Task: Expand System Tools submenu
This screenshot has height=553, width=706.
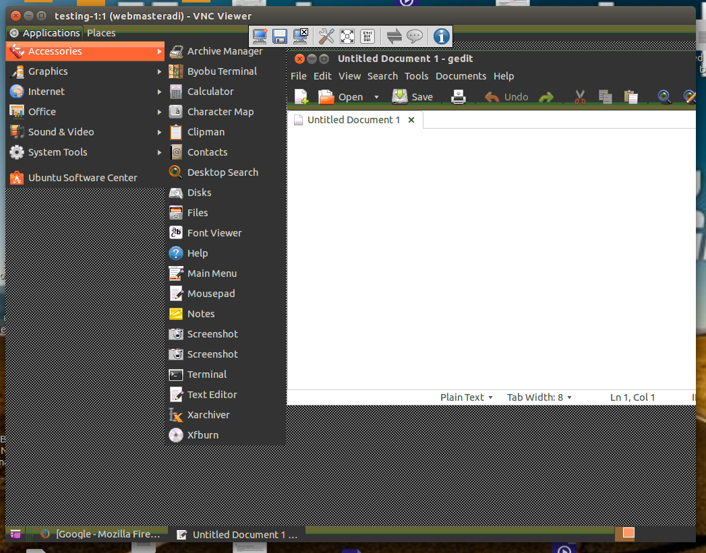Action: pos(85,152)
